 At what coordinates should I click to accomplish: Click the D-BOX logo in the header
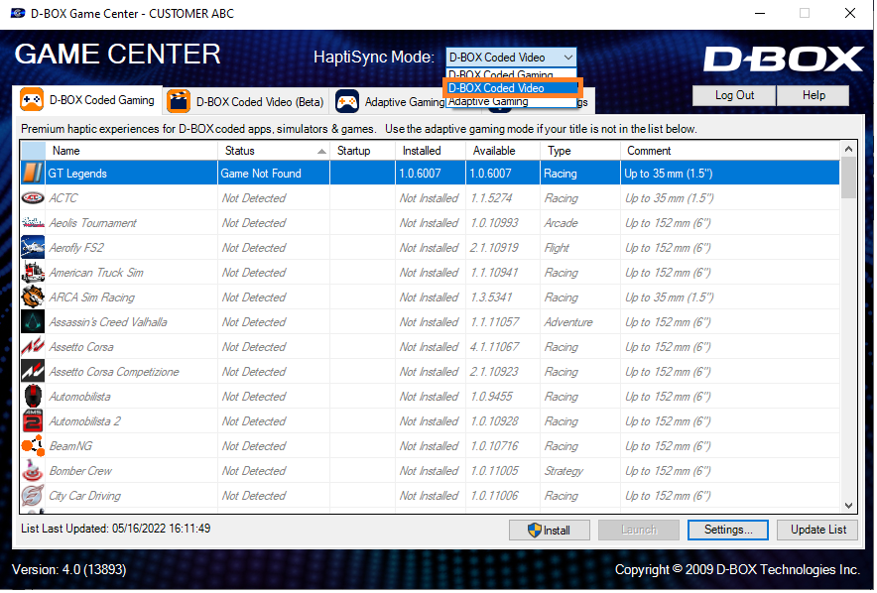[x=783, y=58]
